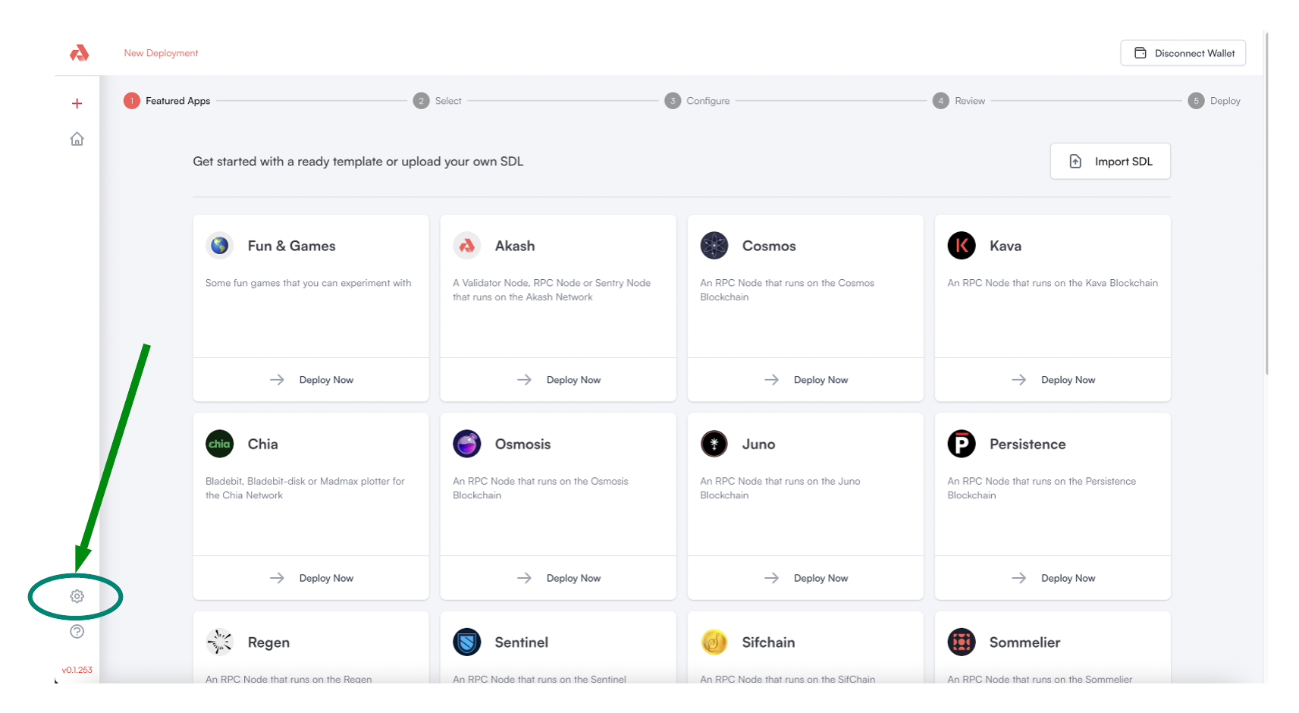The image size is (1299, 713).
Task: Click the arrow icon in the Chia card
Action: [x=277, y=578]
